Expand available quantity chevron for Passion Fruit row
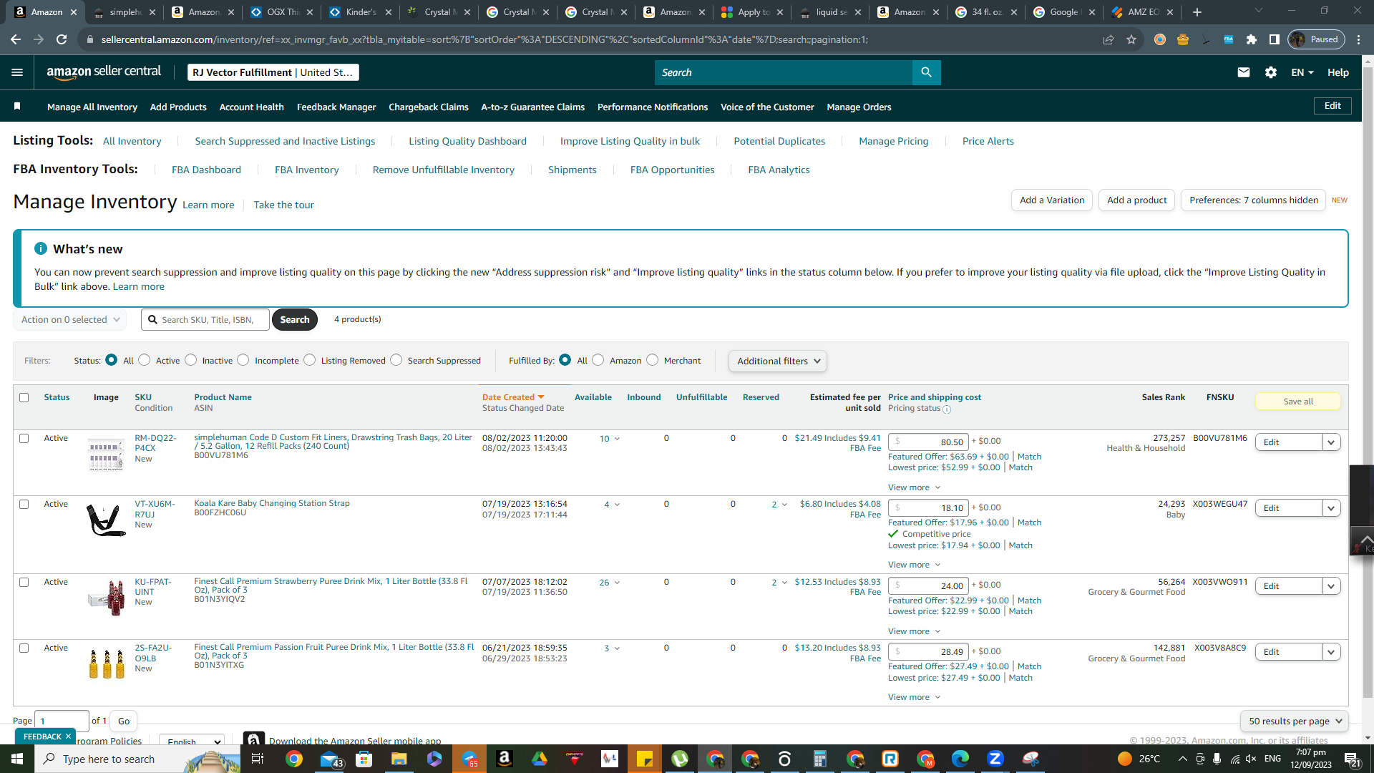 pyautogui.click(x=617, y=648)
